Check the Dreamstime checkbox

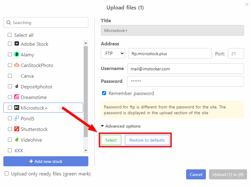[x=10, y=97]
